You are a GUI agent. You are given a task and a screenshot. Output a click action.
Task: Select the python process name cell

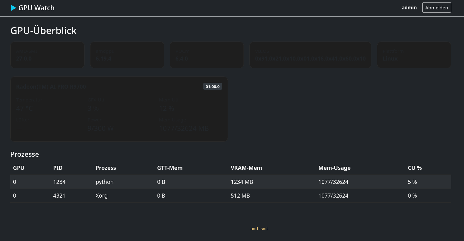pyautogui.click(x=105, y=182)
